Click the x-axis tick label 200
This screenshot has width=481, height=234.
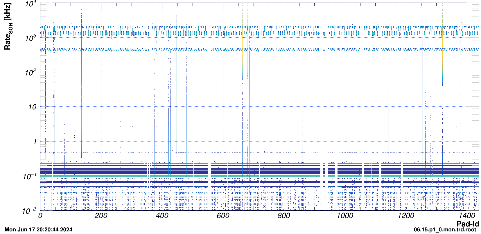(x=101, y=216)
